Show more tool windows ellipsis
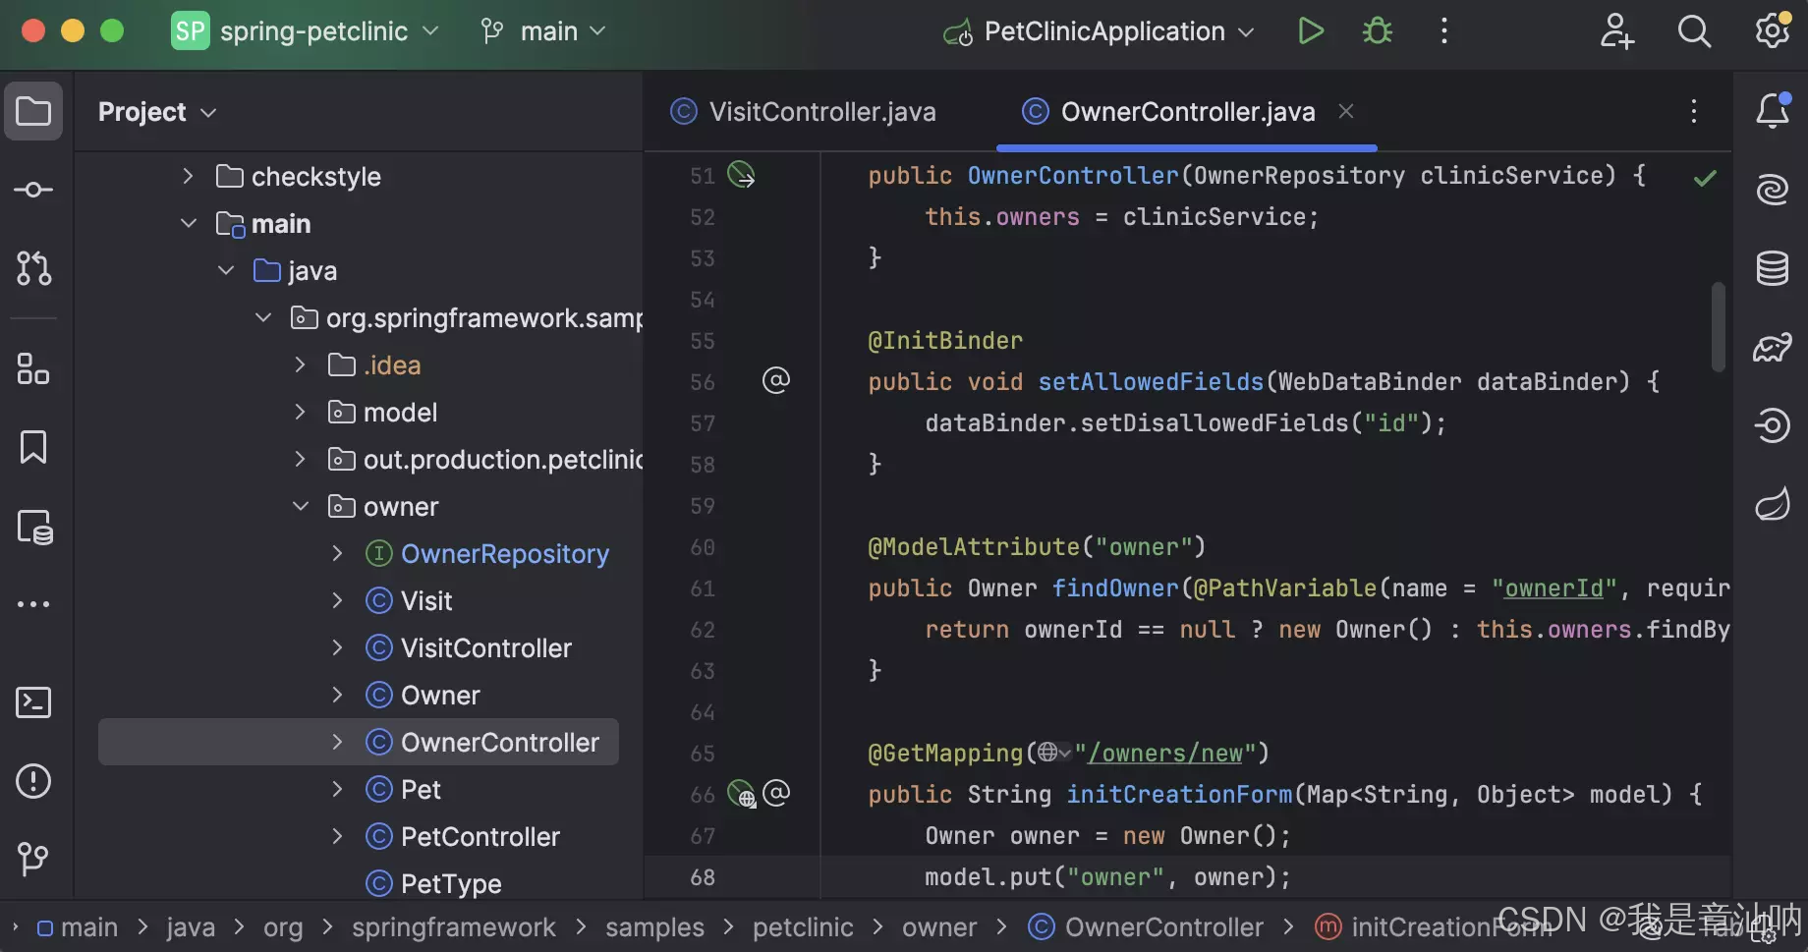Viewport: 1808px width, 952px height. tap(33, 604)
